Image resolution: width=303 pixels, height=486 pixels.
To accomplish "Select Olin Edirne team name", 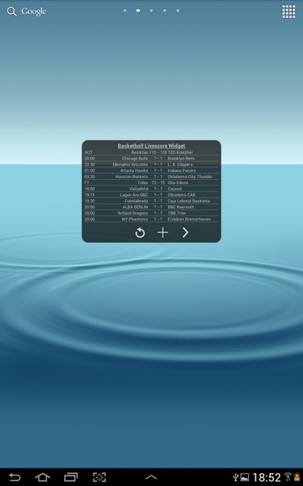I will pos(178,182).
